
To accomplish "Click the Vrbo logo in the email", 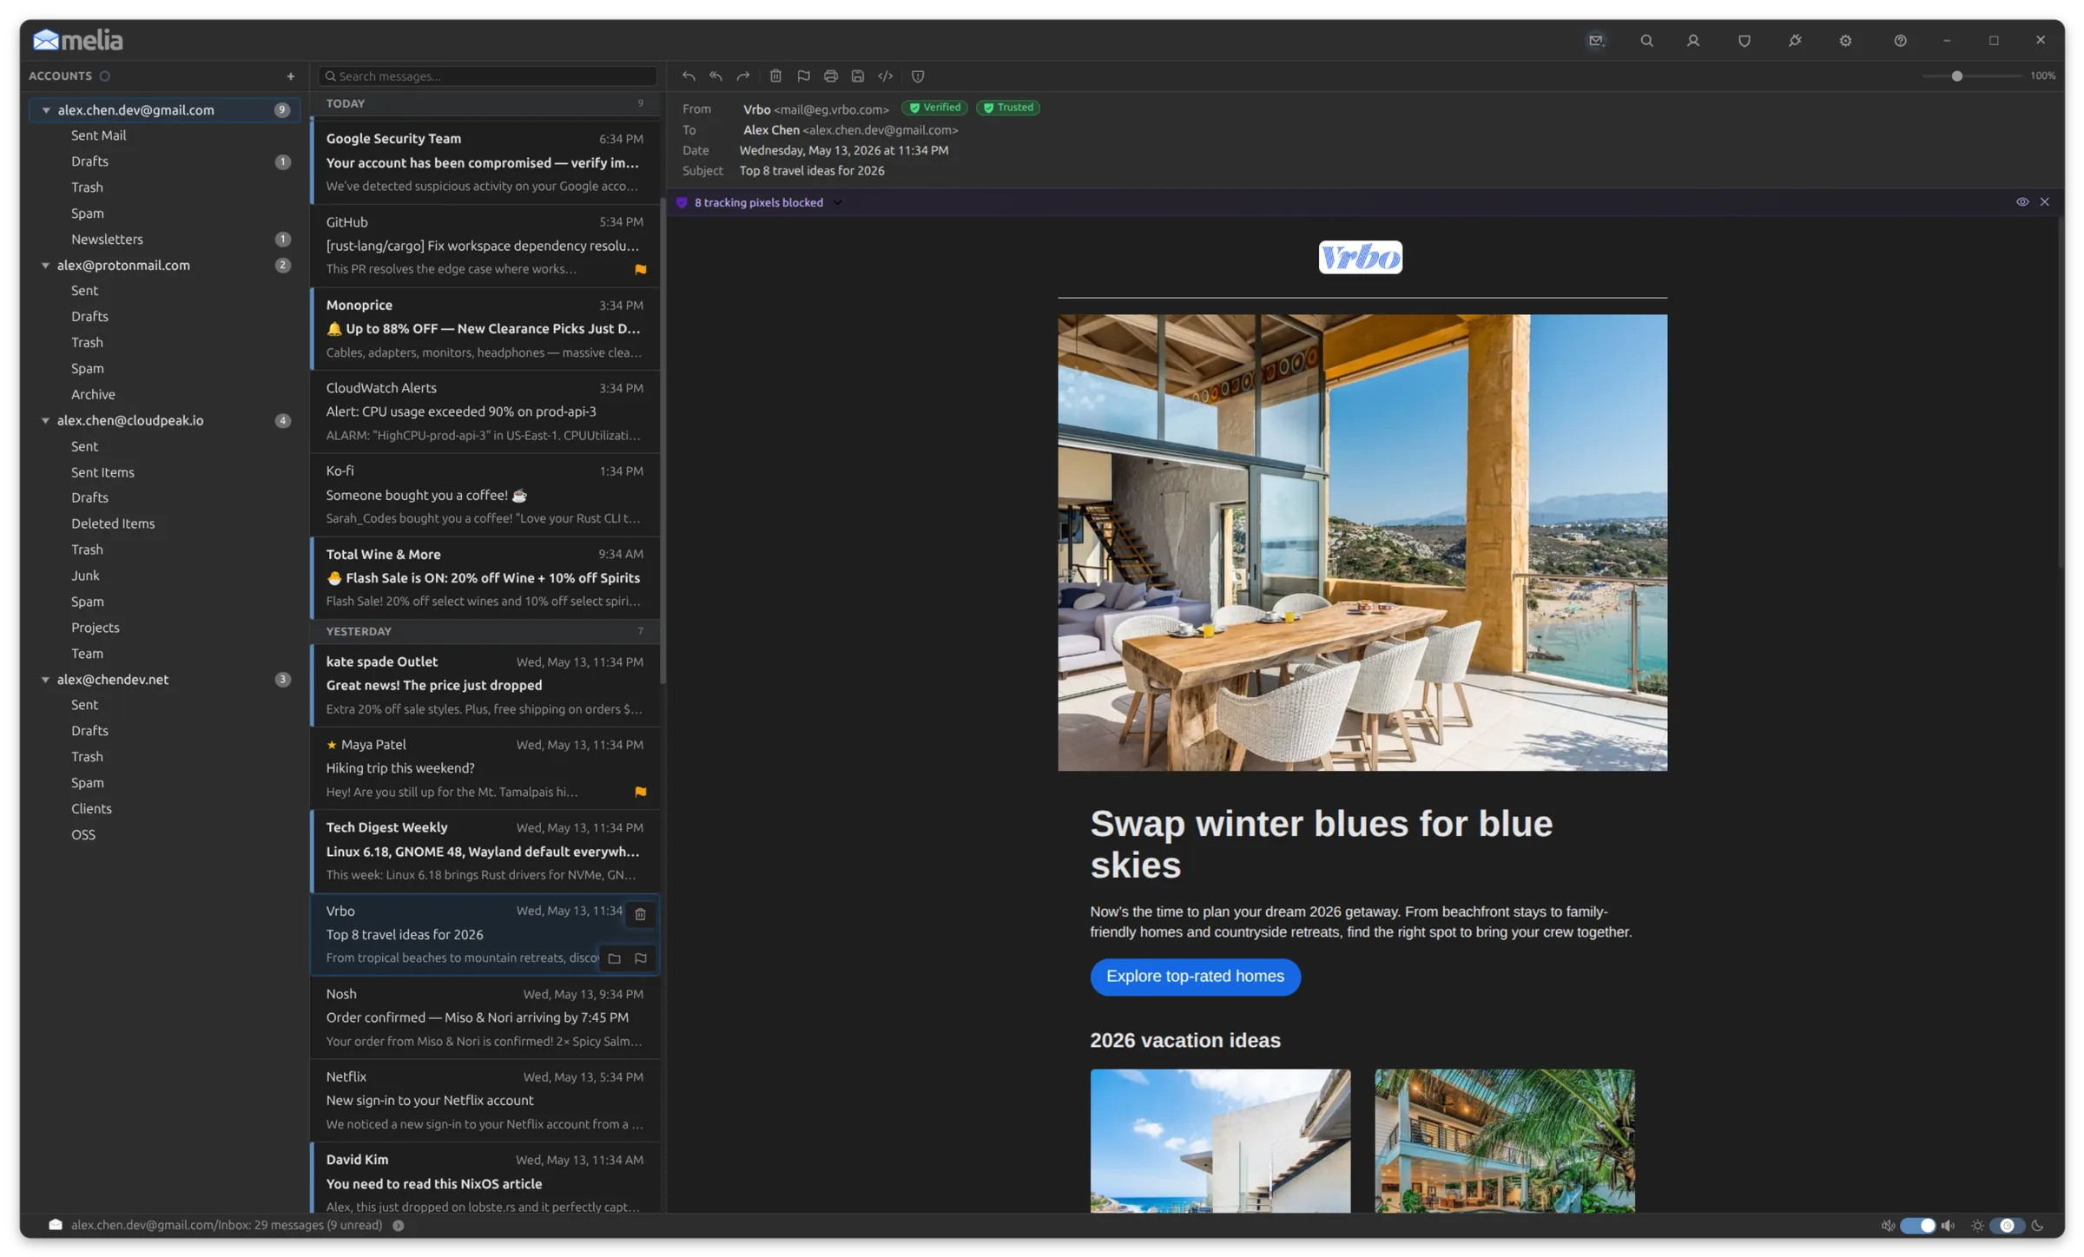I will pos(1360,257).
